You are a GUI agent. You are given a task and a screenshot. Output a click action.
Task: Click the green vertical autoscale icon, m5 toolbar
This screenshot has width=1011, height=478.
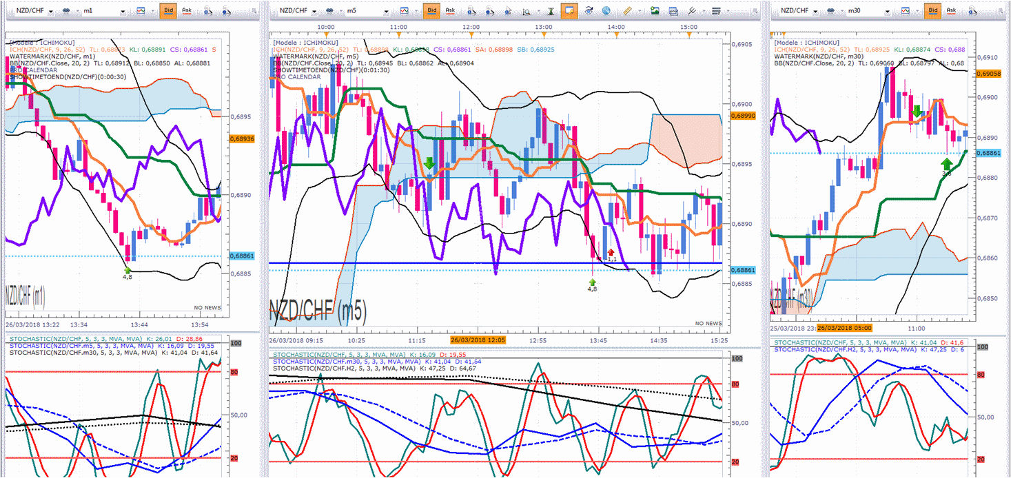coord(551,11)
